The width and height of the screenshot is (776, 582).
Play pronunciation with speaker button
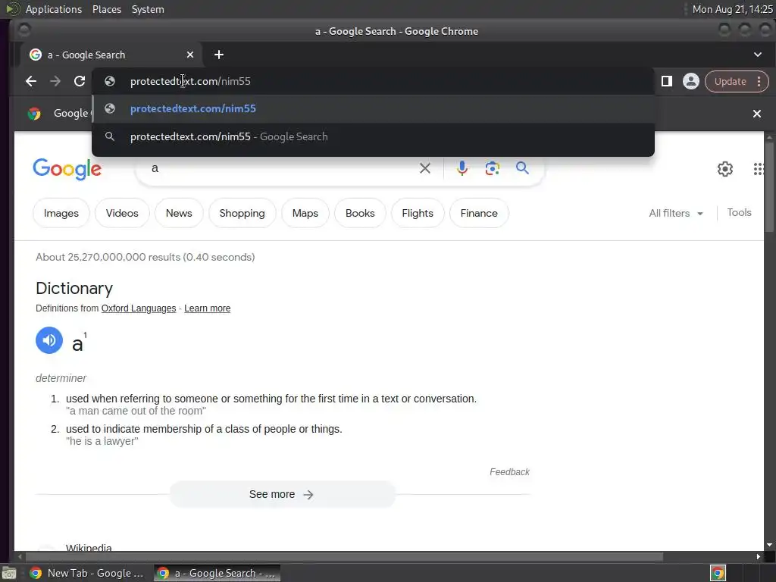[x=49, y=340]
